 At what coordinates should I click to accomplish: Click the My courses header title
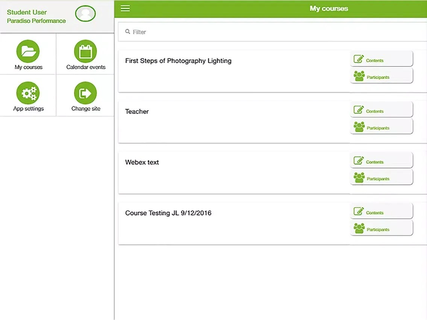[x=329, y=8]
